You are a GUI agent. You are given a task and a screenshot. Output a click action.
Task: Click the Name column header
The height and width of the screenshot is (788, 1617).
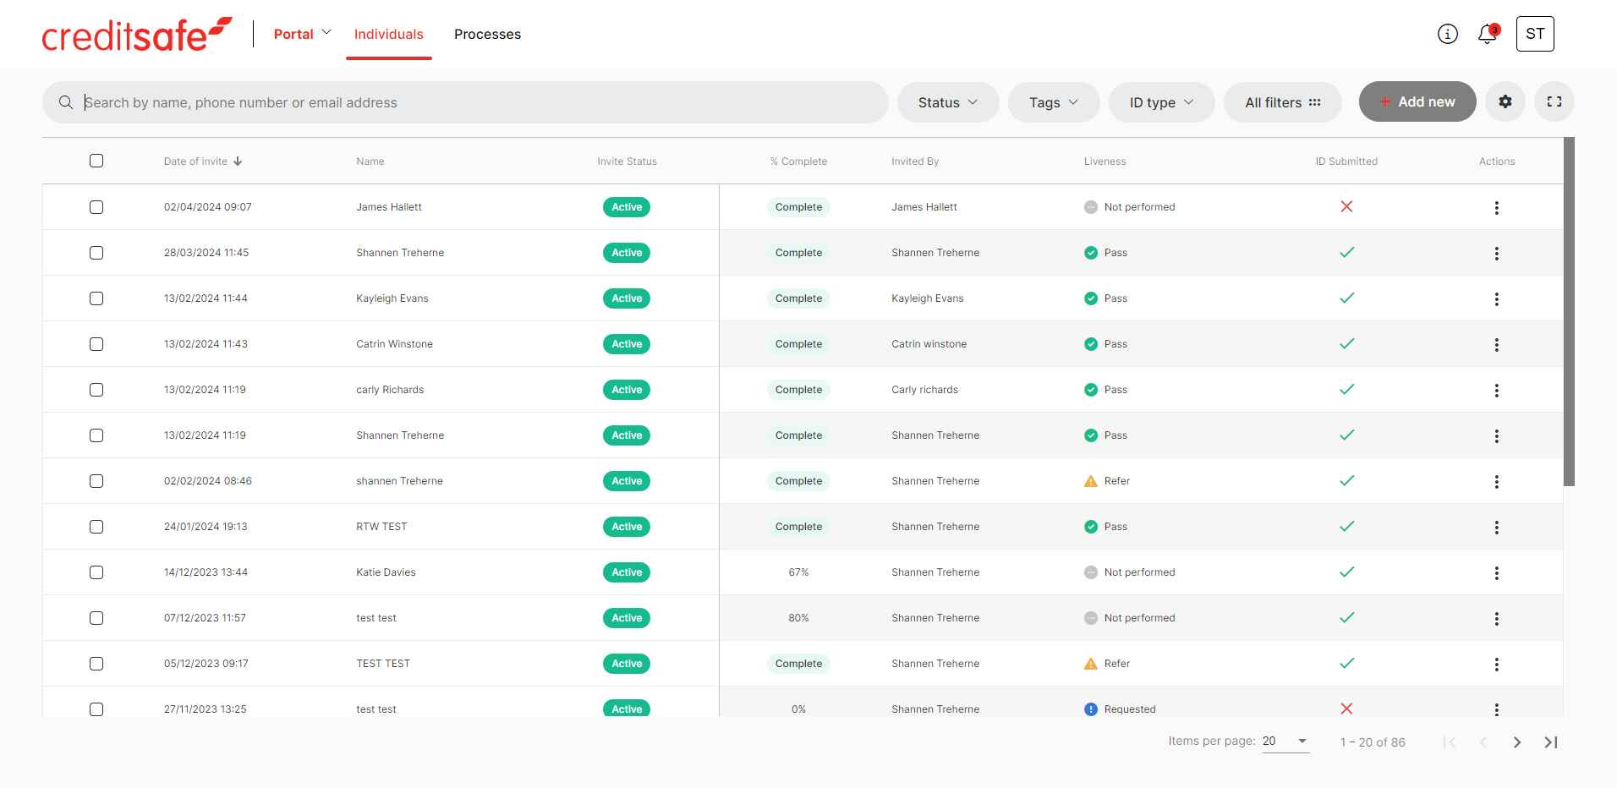point(370,161)
